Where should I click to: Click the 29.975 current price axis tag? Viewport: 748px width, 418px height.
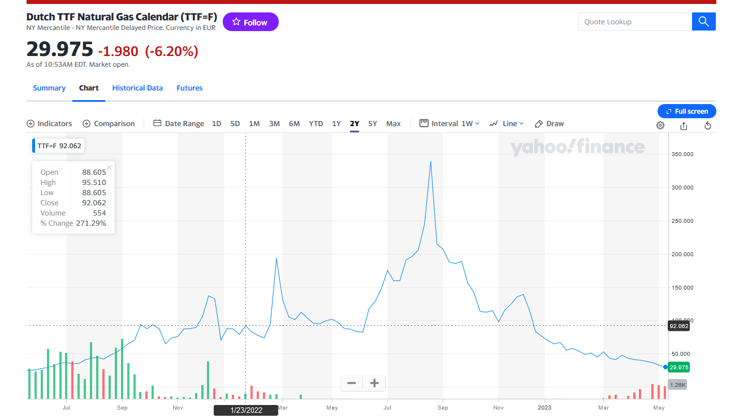point(678,367)
